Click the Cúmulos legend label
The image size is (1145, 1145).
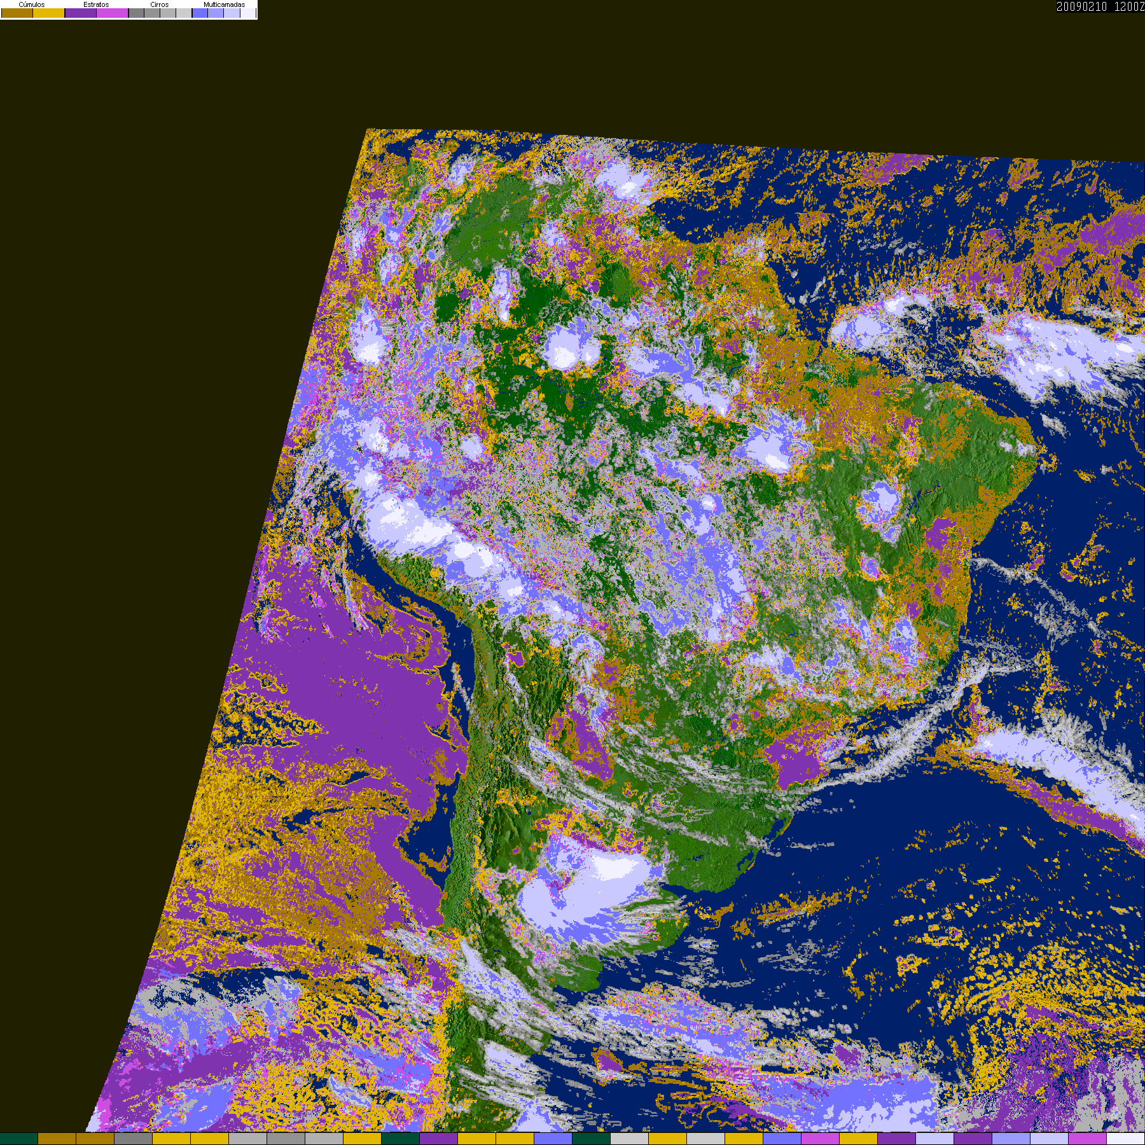click(32, 4)
